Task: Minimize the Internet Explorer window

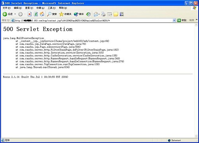Action: [x=187, y=3]
